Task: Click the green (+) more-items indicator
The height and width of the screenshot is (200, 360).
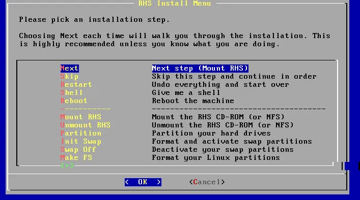Action: [67, 165]
